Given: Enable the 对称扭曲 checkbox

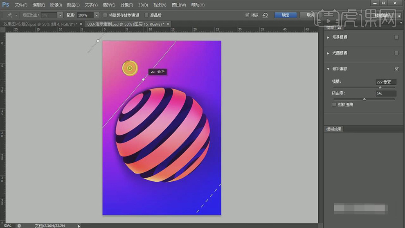Looking at the screenshot, I should click(x=335, y=104).
